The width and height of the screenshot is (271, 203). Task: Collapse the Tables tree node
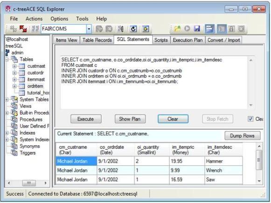[x=7, y=60]
